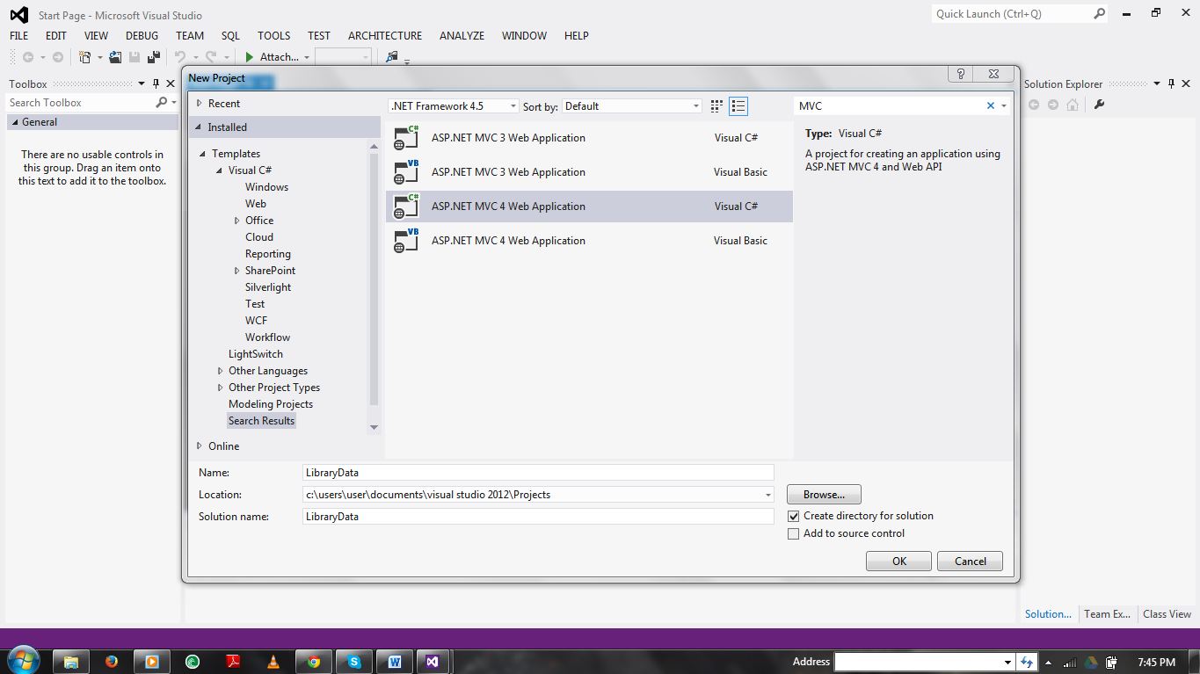Expand the SharePoint node
The height and width of the screenshot is (674, 1200).
coord(237,271)
